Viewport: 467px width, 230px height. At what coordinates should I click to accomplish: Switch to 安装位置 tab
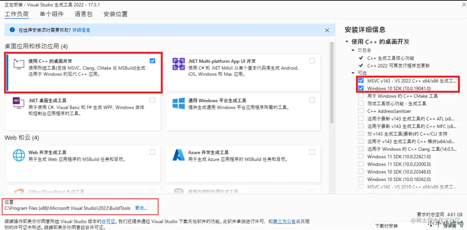tap(115, 14)
